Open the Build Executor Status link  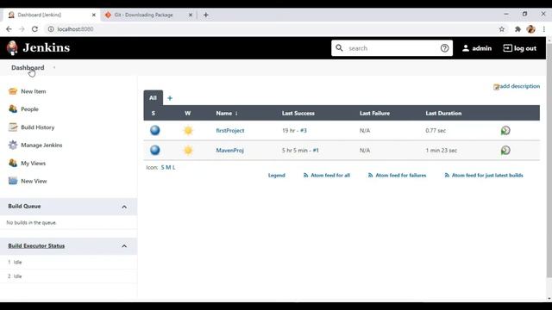tap(36, 245)
